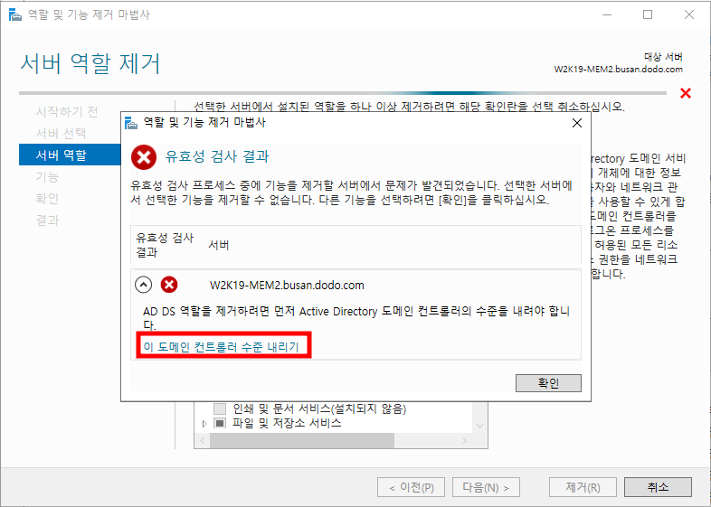Close the 유효성 검사 결과 dialog with X
Viewport: 711px width, 507px height.
[x=577, y=123]
